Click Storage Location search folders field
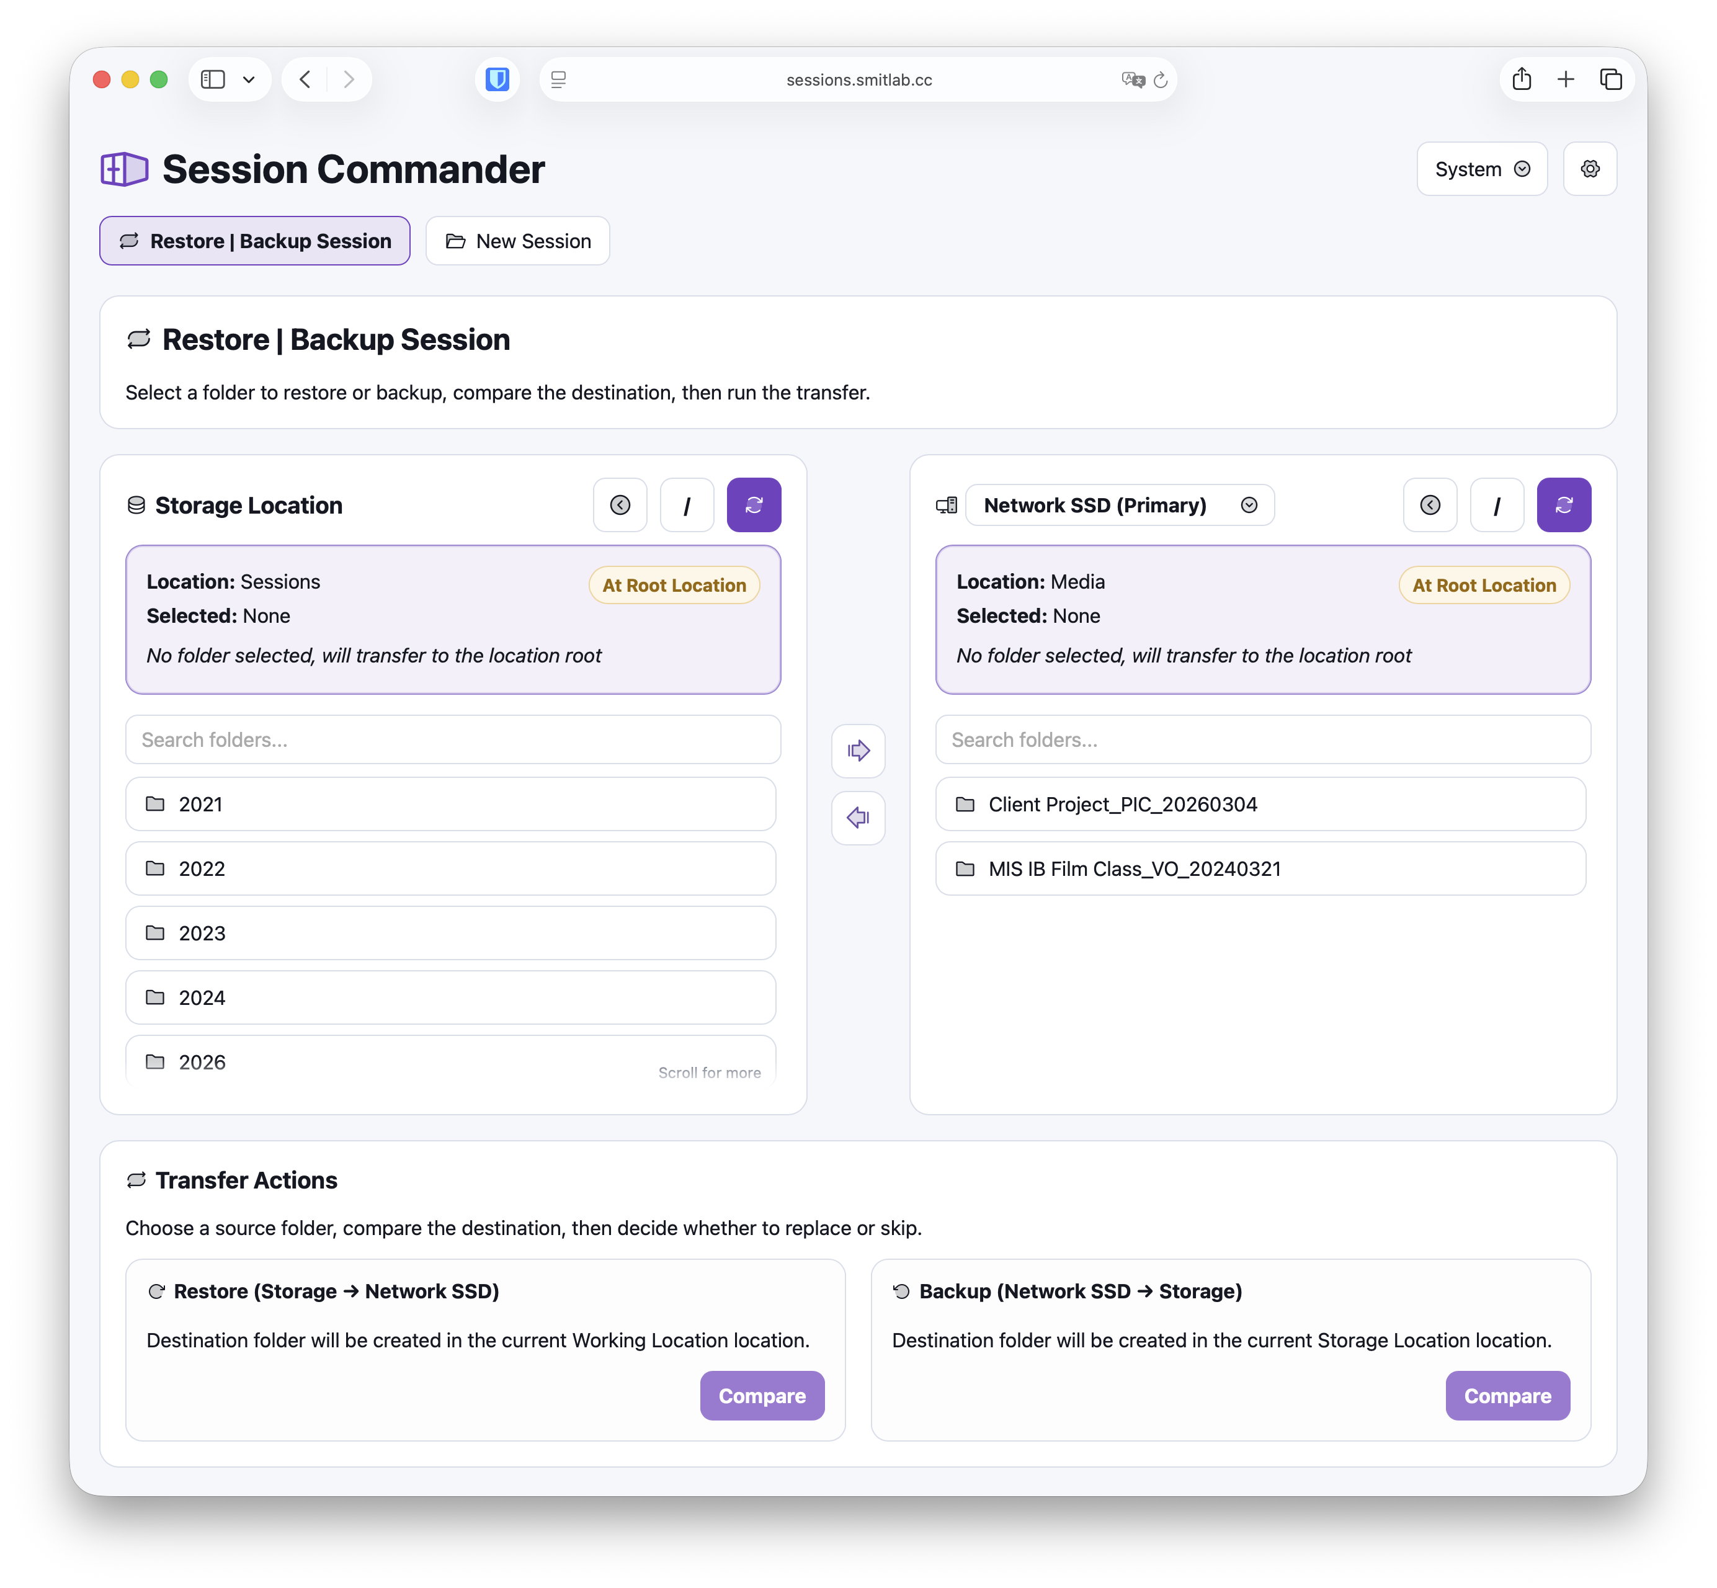This screenshot has height=1588, width=1717. (453, 740)
